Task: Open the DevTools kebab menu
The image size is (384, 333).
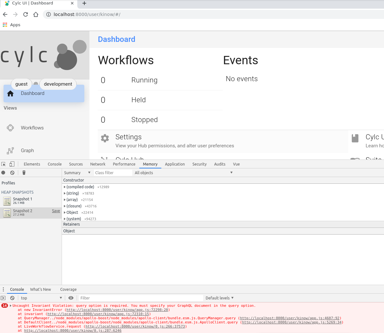Action: point(3,289)
